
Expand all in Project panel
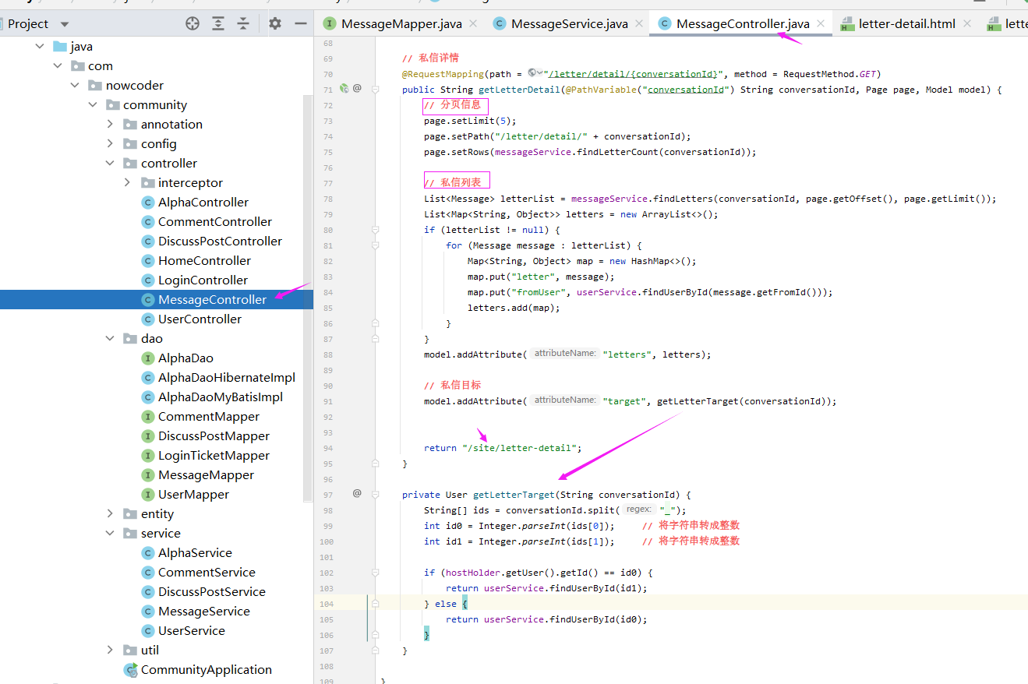point(218,24)
